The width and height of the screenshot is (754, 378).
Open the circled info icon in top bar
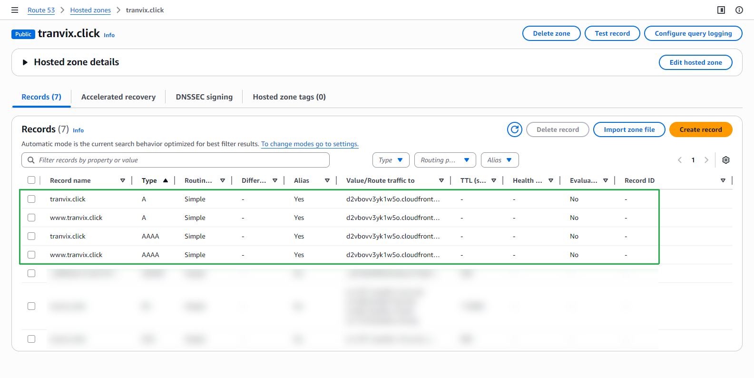pos(739,10)
